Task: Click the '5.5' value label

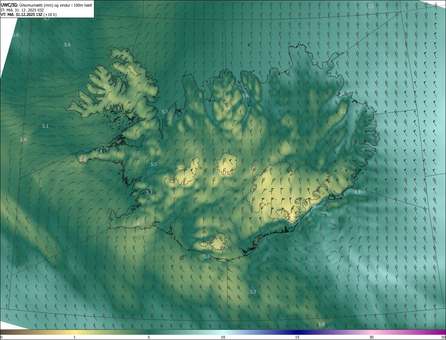Action: click(154, 164)
